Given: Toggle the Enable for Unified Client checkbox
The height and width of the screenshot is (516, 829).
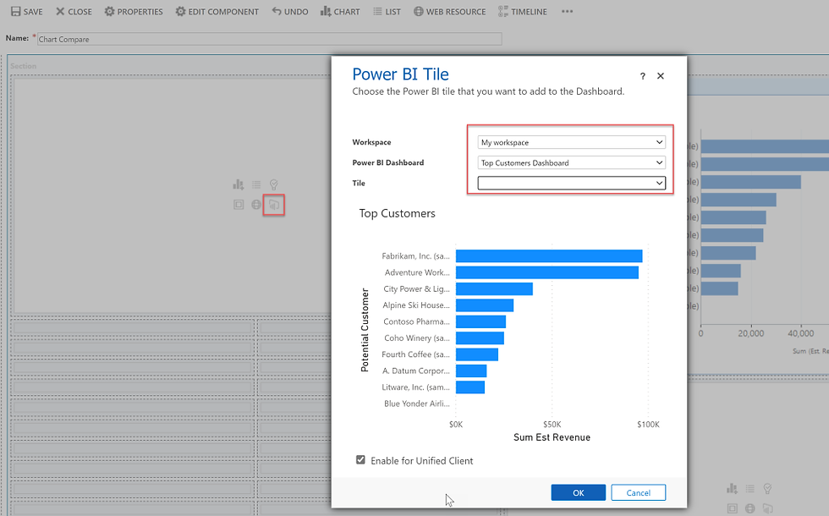Looking at the screenshot, I should click(x=360, y=460).
